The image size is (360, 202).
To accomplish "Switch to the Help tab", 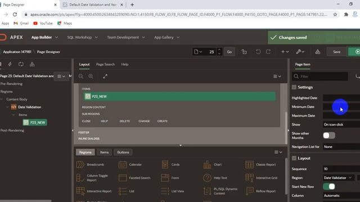I will pyautogui.click(x=125, y=65).
